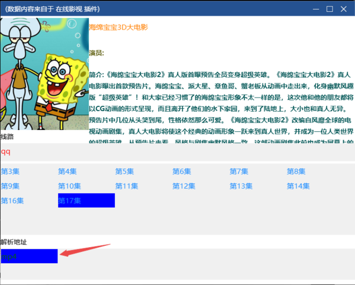The height and width of the screenshot is (285, 355).
Task: Click the title 海绵宝宝3D大电影
Action: (x=118, y=27)
